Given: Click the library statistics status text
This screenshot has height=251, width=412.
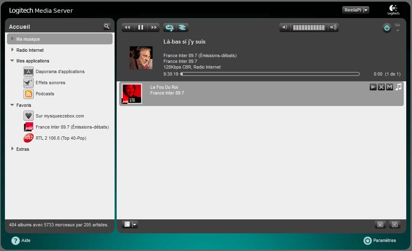Looking at the screenshot, I should pyautogui.click(x=59, y=225).
